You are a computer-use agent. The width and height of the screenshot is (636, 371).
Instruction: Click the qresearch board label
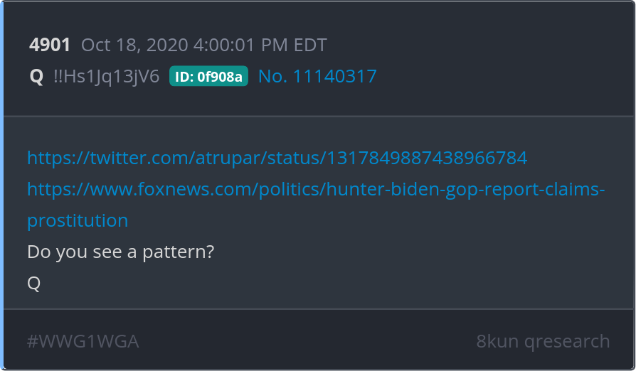pos(567,341)
